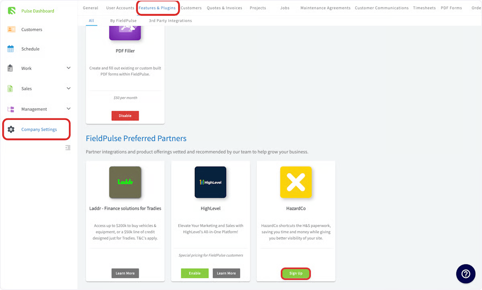
Task: Select the Features & Plugins tab
Action: coord(157,8)
